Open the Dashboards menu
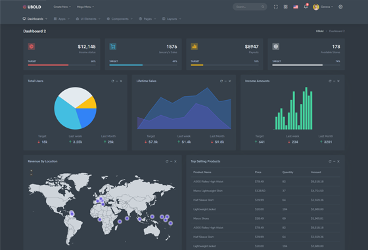The height and width of the screenshot is (250, 368). [x=35, y=19]
